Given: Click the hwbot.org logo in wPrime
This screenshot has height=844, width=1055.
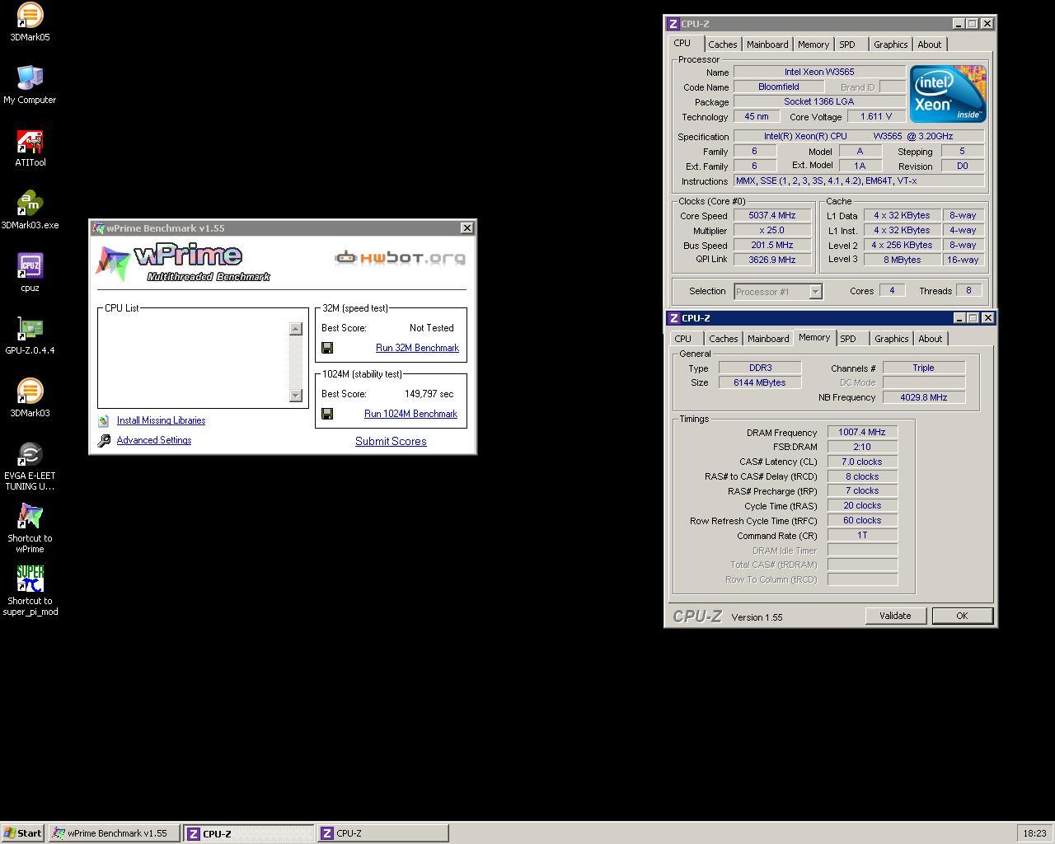Looking at the screenshot, I should (x=400, y=258).
